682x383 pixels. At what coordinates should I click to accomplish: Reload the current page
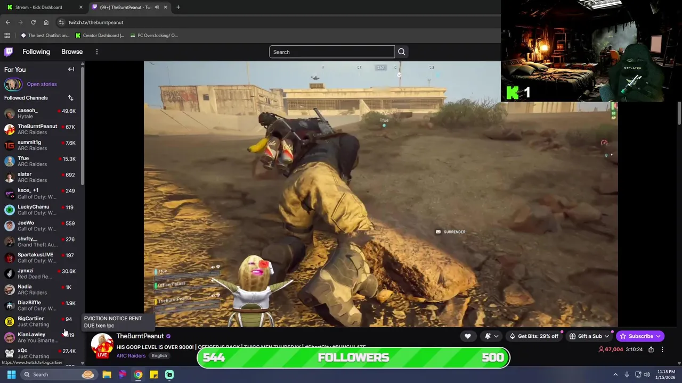(33, 22)
